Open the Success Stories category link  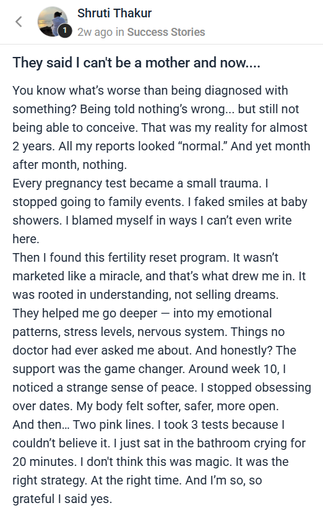pyautogui.click(x=166, y=32)
